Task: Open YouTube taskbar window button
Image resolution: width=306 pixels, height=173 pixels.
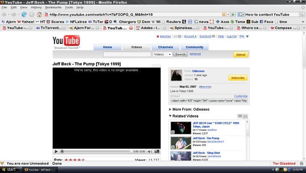Action: coord(41,170)
